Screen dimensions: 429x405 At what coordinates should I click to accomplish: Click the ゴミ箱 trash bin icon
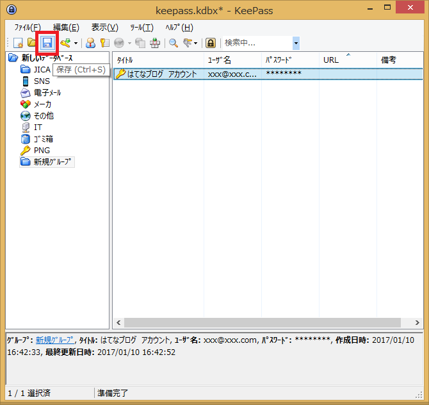26,139
